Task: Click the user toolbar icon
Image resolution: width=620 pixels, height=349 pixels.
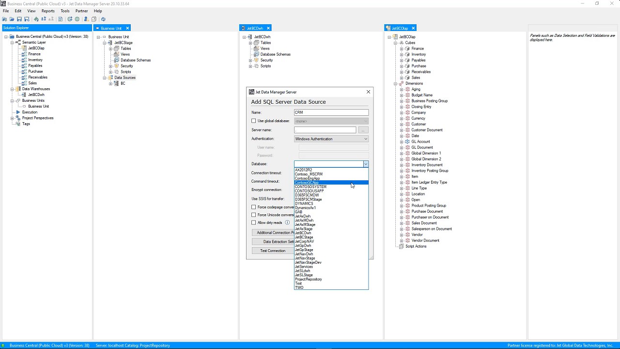Action: pyautogui.click(x=86, y=19)
